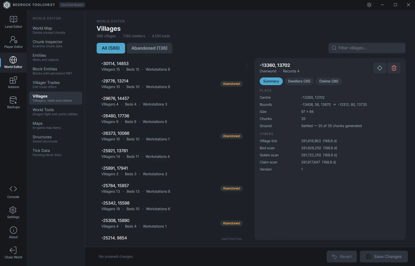Click Close World exit icon
Screen dimensions: 415x266
coord(13,250)
